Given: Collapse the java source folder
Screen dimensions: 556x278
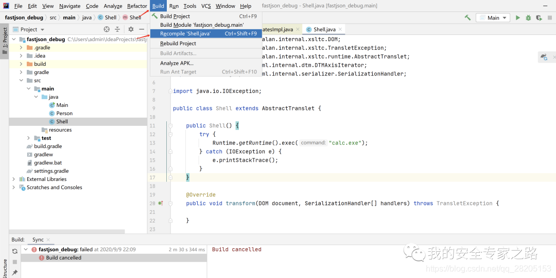Looking at the screenshot, I should pyautogui.click(x=36, y=97).
